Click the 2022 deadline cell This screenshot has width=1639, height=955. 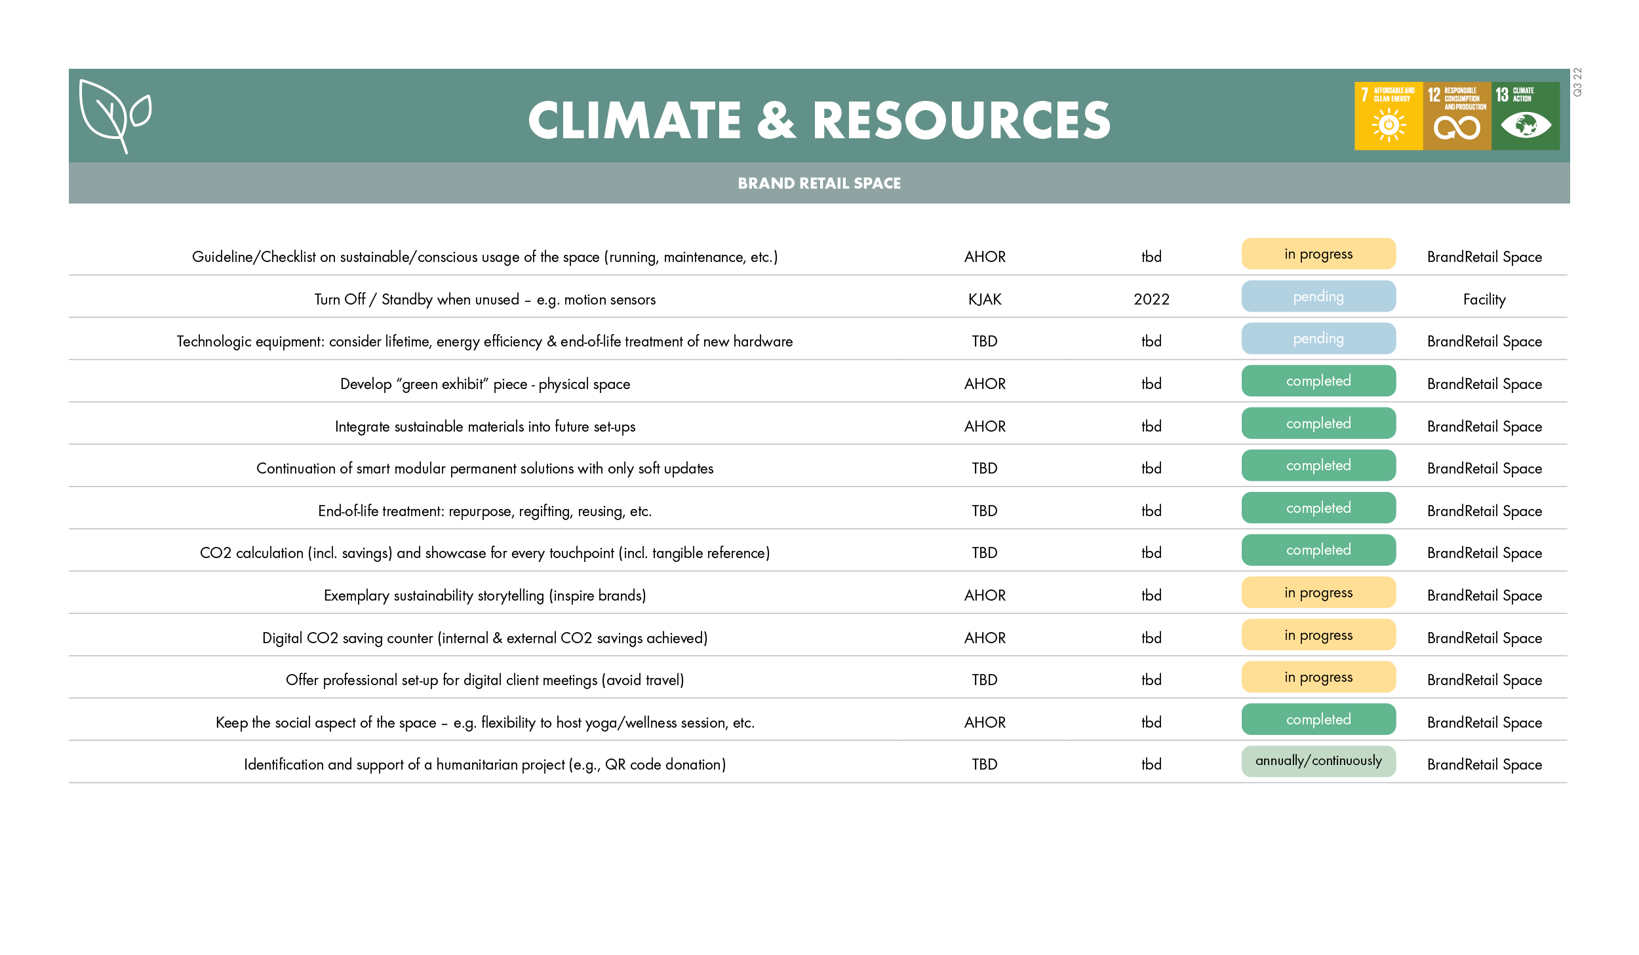(1151, 299)
